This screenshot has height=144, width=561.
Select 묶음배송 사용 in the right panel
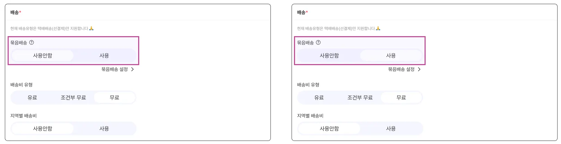point(391,55)
